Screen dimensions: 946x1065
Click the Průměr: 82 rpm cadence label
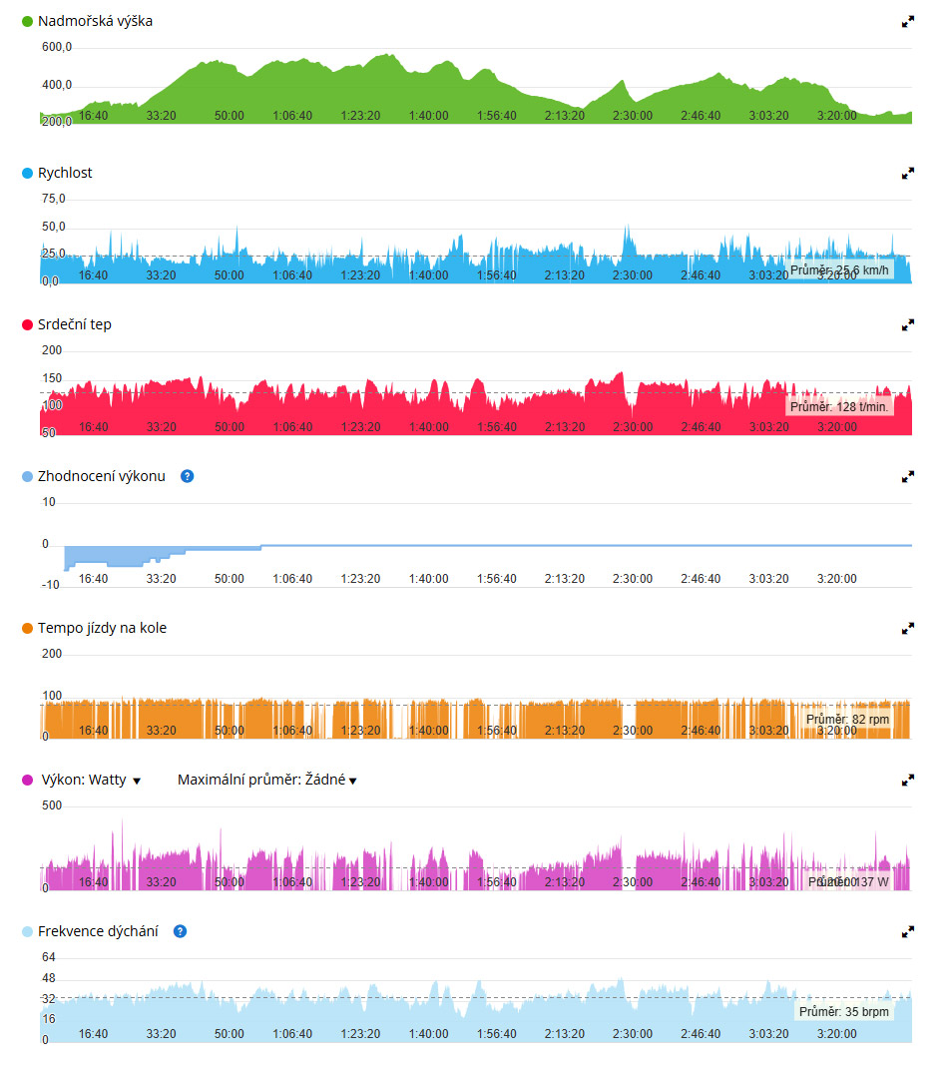[x=847, y=720]
